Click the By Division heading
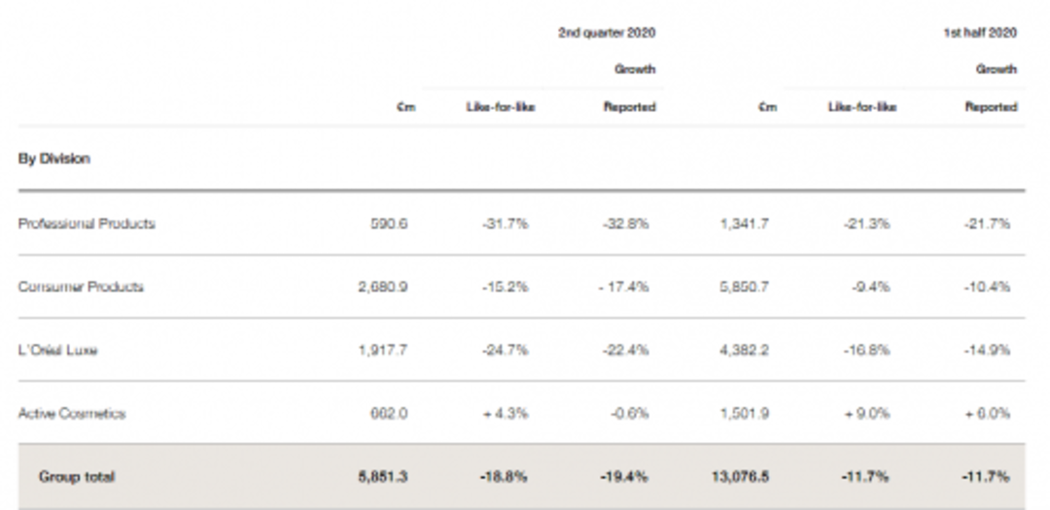The height and width of the screenshot is (510, 1050). click(54, 158)
